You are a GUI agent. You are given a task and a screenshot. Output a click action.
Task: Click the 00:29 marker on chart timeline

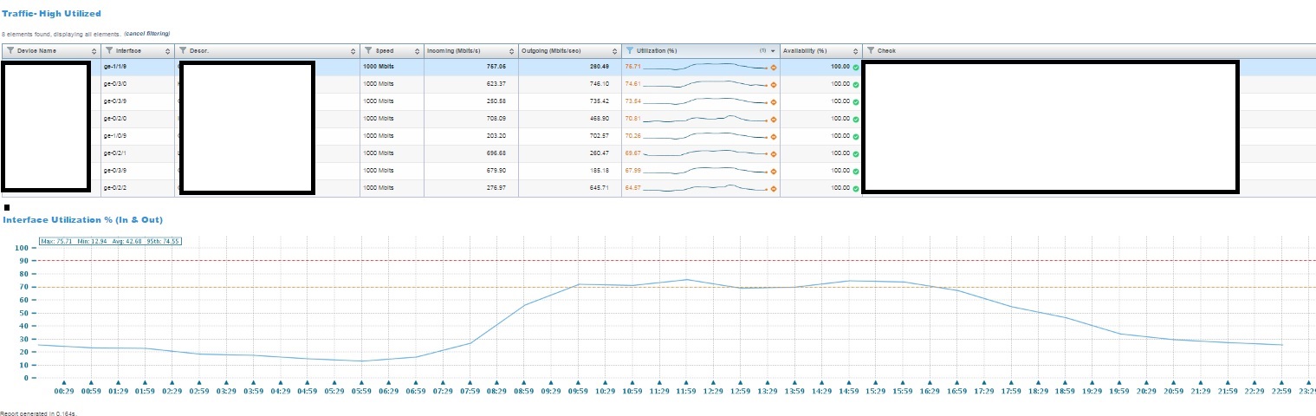(x=65, y=382)
